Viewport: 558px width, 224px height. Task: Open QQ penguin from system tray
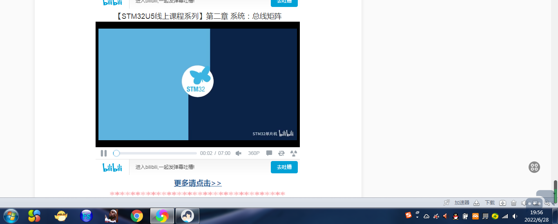[456, 216]
